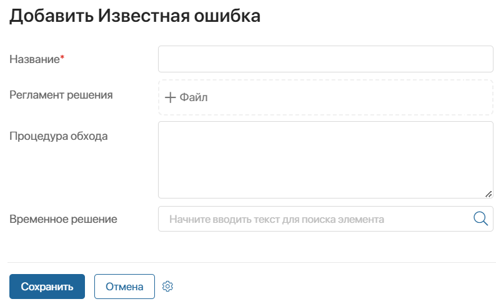Focus the Название text field
The image size is (496, 304).
tap(325, 59)
